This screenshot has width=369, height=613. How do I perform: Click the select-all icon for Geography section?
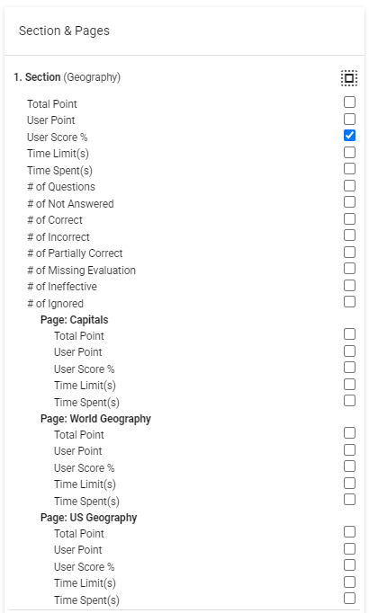(348, 78)
